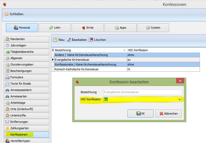
Task: Click the Zahlungsarten coins icon
Action: (7, 128)
